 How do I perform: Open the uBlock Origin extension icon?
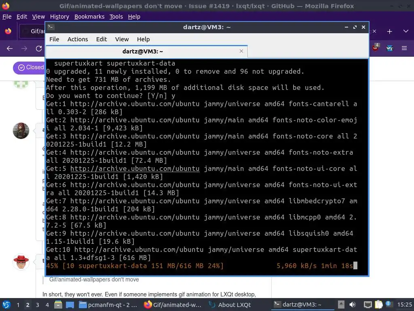[375, 48]
